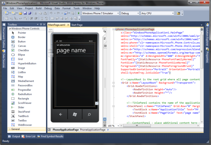Select the Pointer tool in Toolbox

pyautogui.click(x=27, y=33)
